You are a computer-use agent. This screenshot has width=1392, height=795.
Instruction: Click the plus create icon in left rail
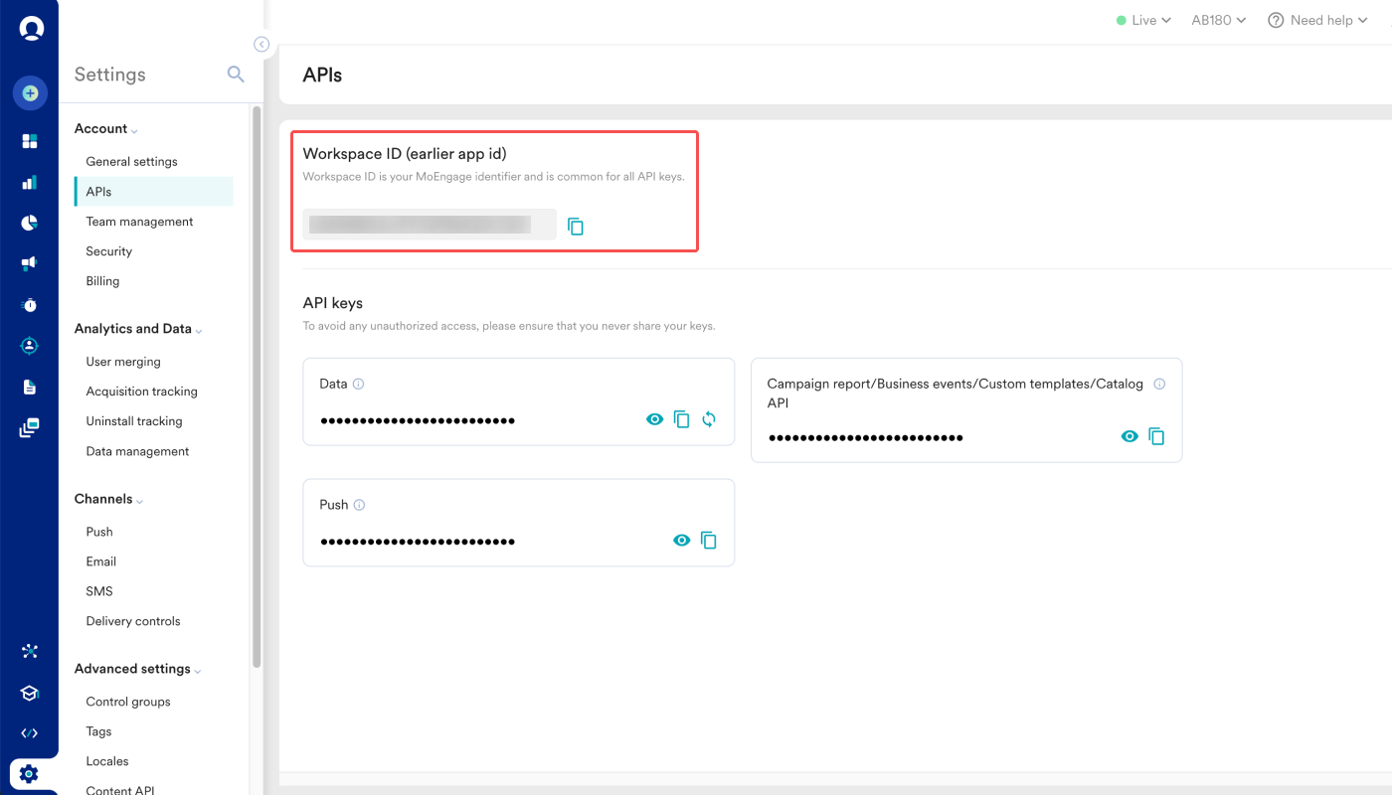[x=30, y=93]
